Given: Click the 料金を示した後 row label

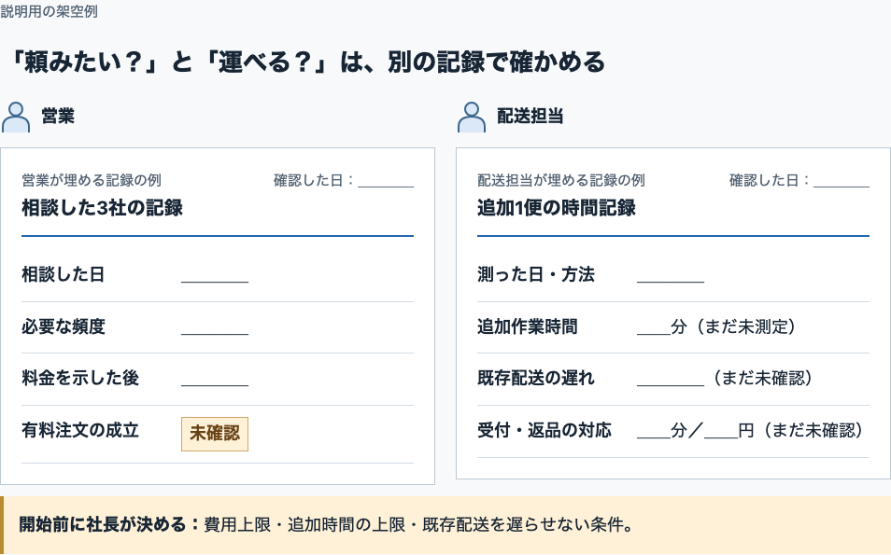Looking at the screenshot, I should pyautogui.click(x=80, y=378).
